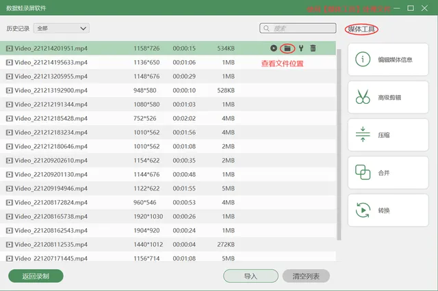Select file name Video_221212183234.mp4
This screenshot has height=291, width=438.
tap(51, 133)
